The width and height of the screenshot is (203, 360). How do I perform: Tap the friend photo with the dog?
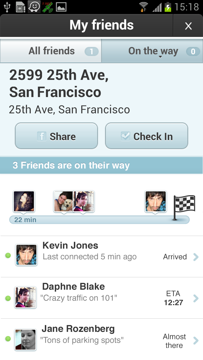click(x=63, y=201)
